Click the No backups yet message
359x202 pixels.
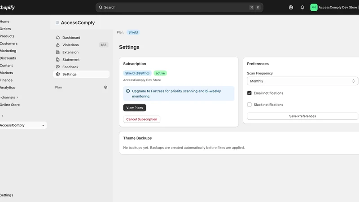click(184, 148)
